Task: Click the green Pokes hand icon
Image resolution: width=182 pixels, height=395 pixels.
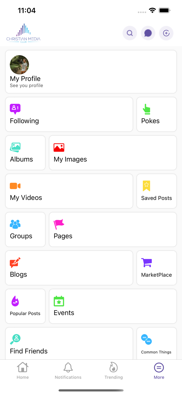Action: 147,109
